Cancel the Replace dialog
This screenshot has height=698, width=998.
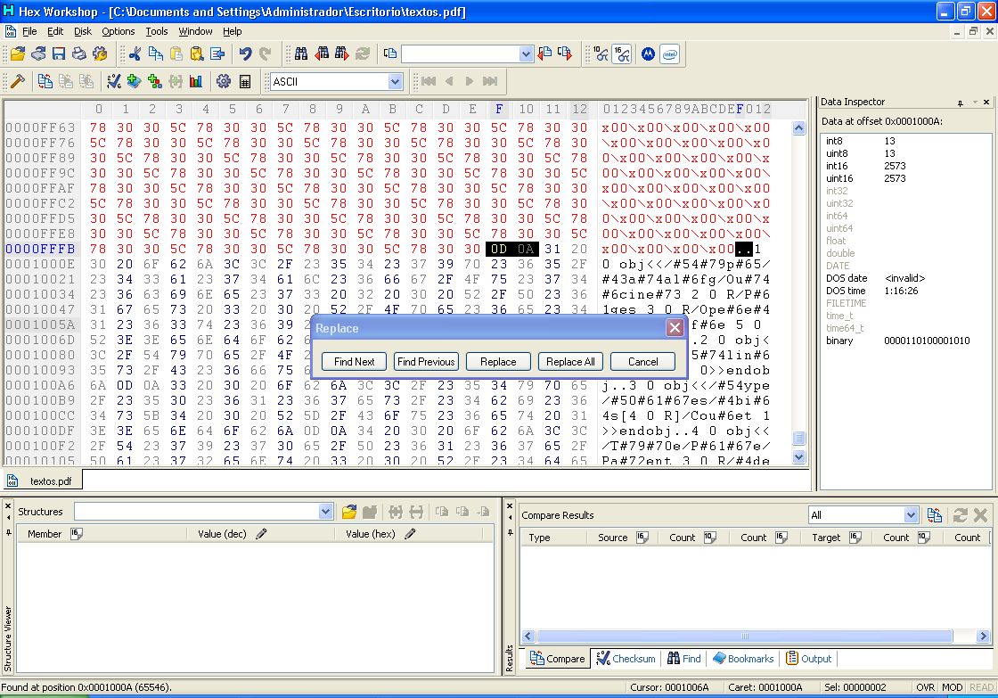click(642, 362)
